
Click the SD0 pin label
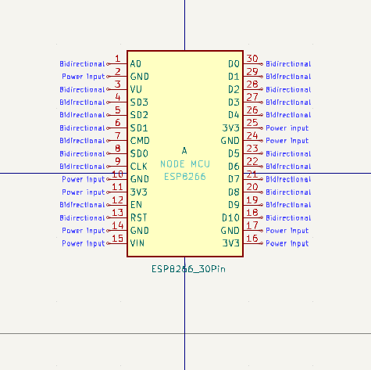click(139, 153)
